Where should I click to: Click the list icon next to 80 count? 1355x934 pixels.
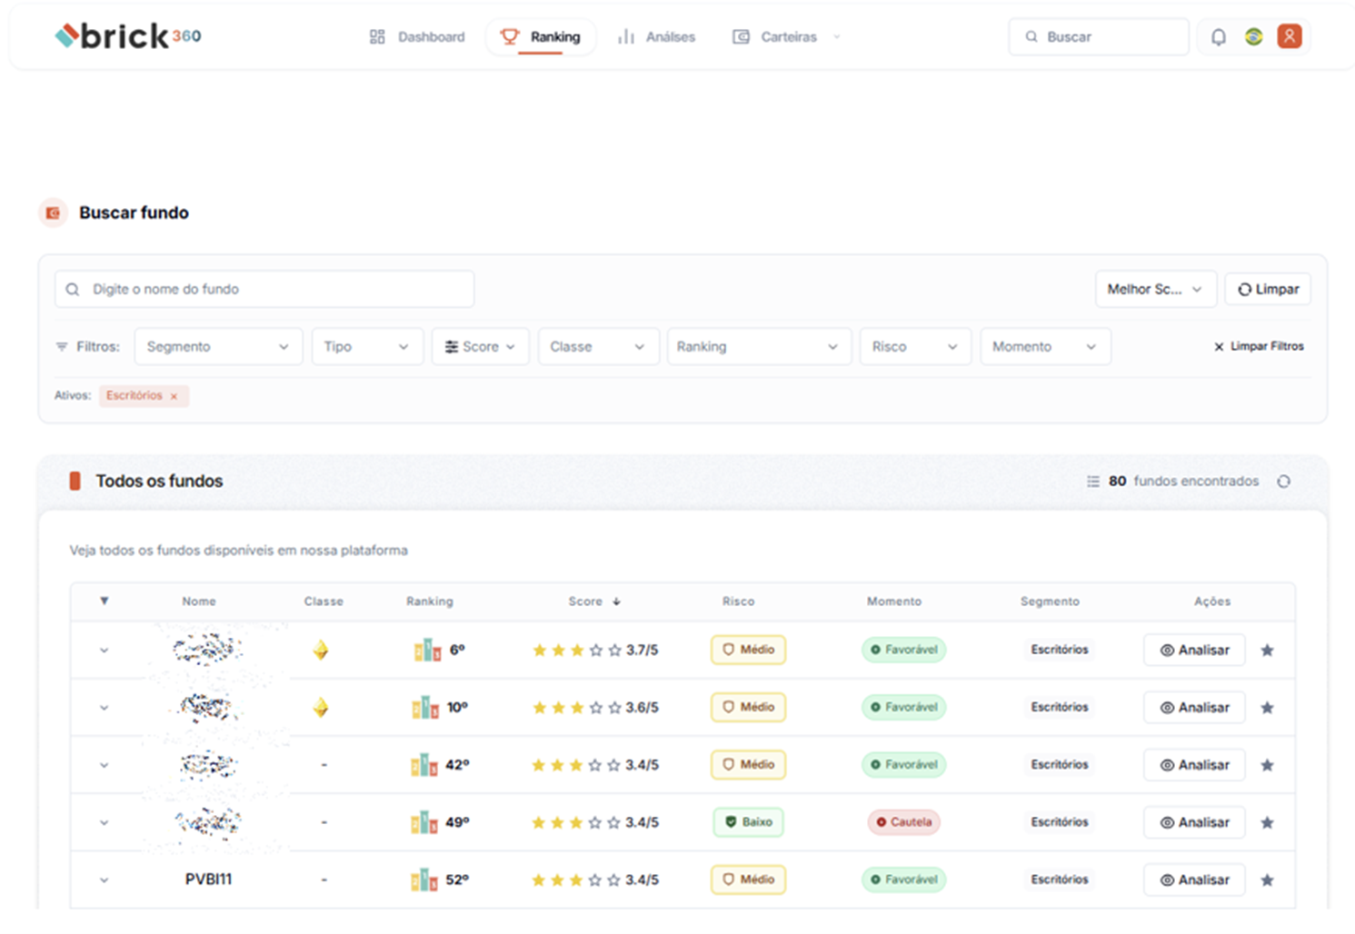(1092, 482)
